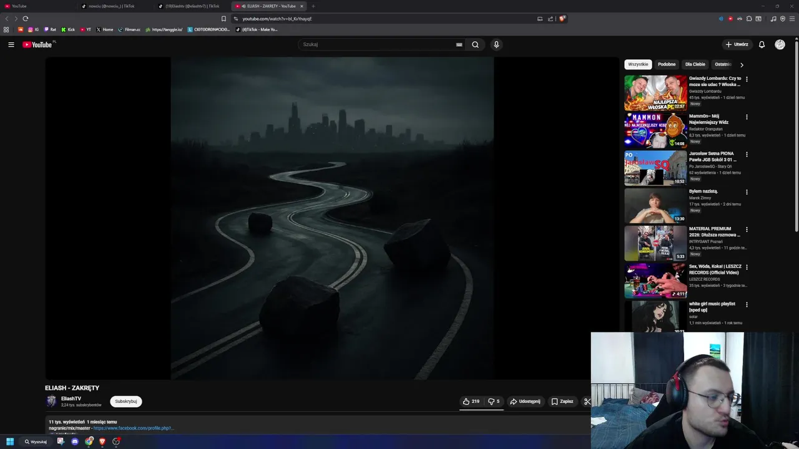Open Jarosław Setna PIONA video thumbnail

click(x=655, y=168)
